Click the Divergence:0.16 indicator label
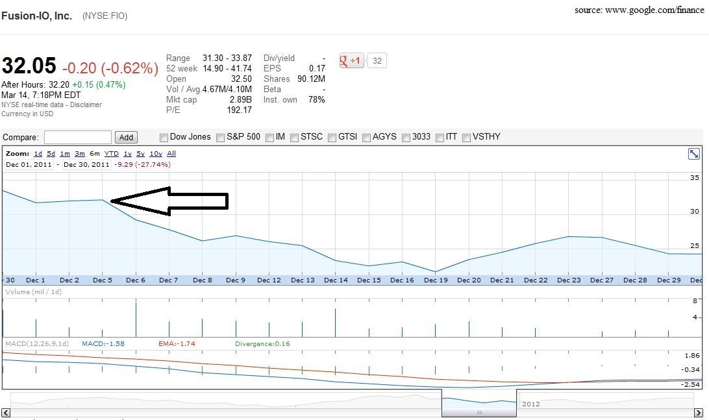709x420 pixels. pyautogui.click(x=263, y=343)
